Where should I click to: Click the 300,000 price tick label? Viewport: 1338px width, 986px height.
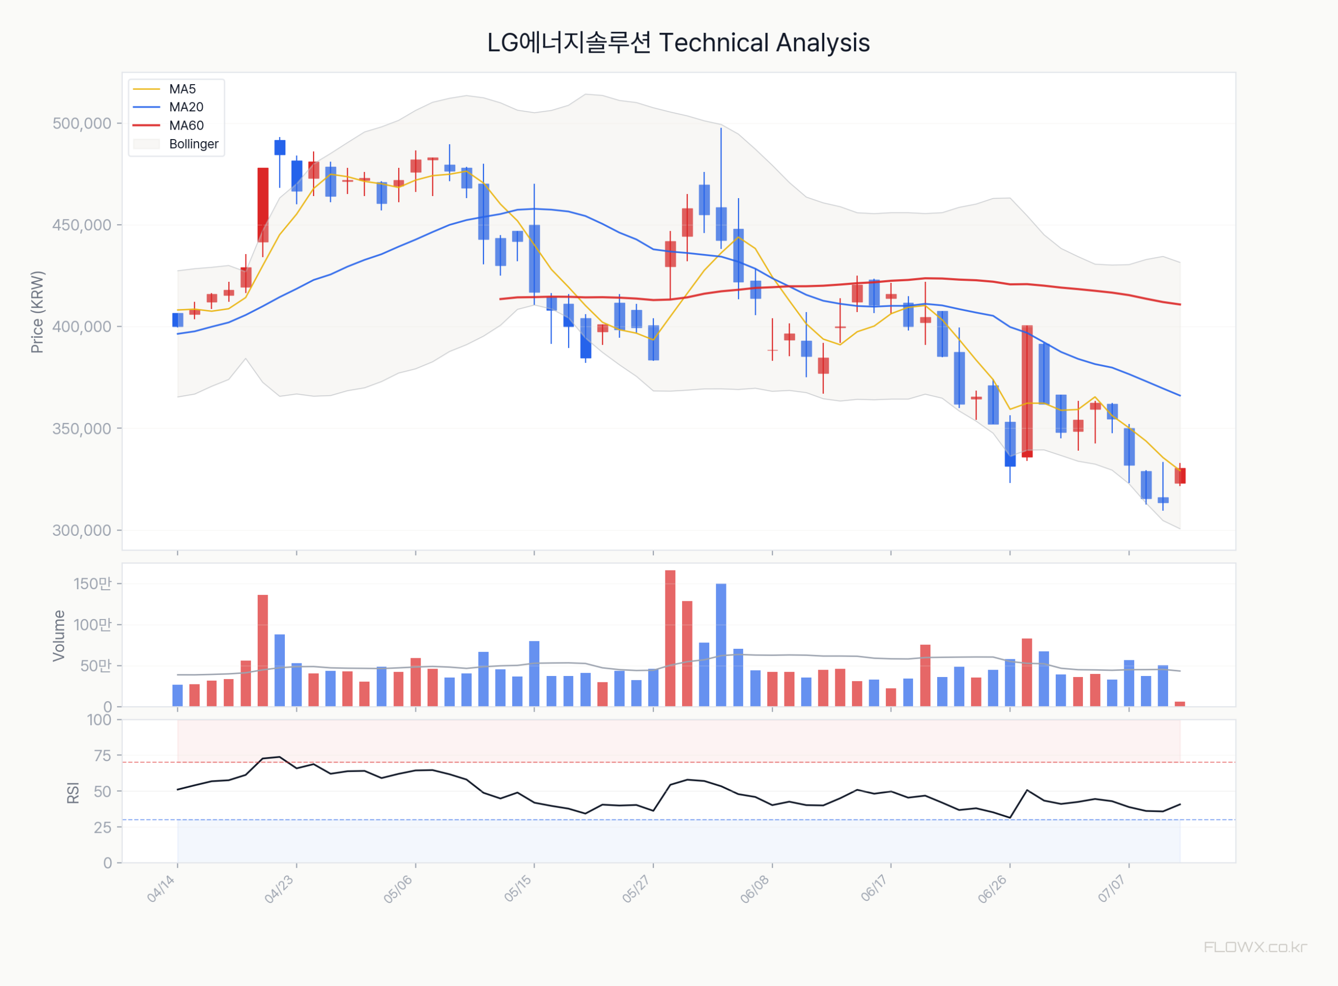coord(82,531)
